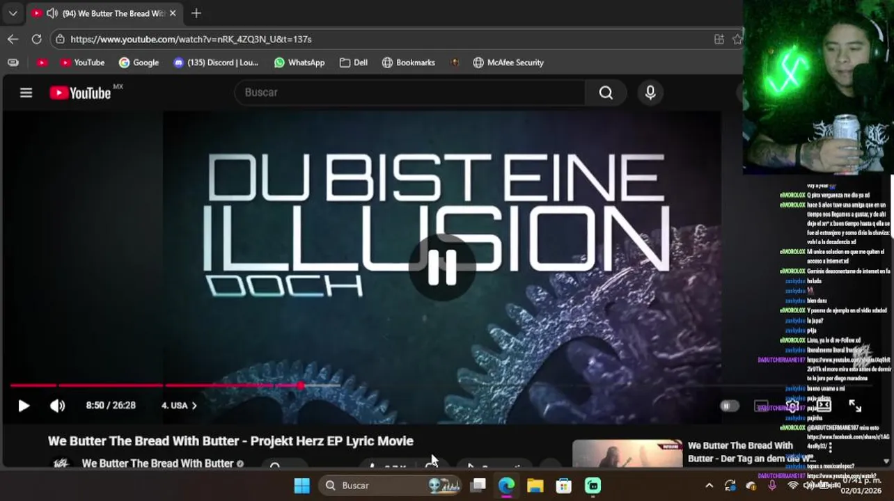Open the YouTube hamburger guide menu
Image resolution: width=894 pixels, height=501 pixels.
pyautogui.click(x=26, y=93)
